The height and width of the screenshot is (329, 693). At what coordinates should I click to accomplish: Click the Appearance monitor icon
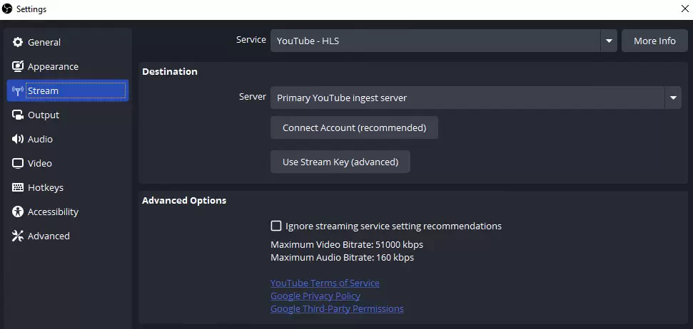[18, 67]
